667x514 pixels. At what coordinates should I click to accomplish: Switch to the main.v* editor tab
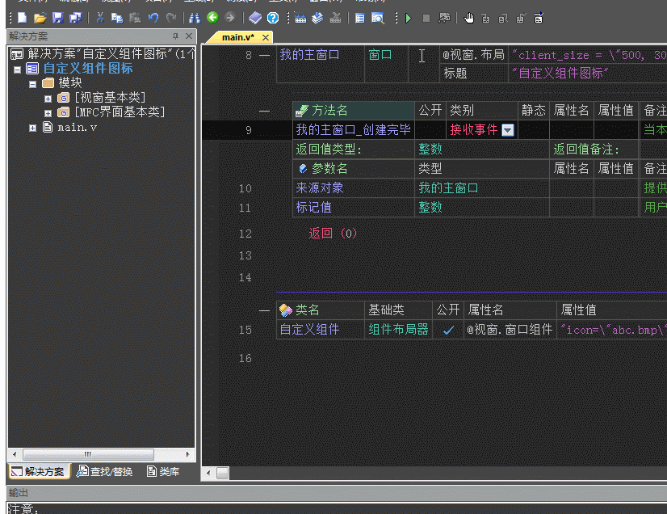(237, 37)
